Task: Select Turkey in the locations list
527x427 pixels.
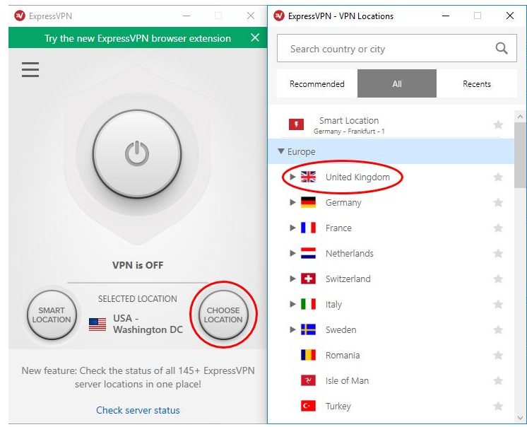Action: click(338, 406)
